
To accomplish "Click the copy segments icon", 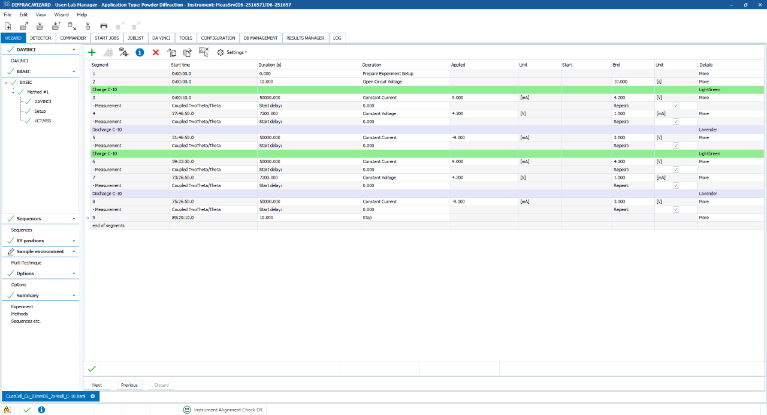I will pos(172,53).
